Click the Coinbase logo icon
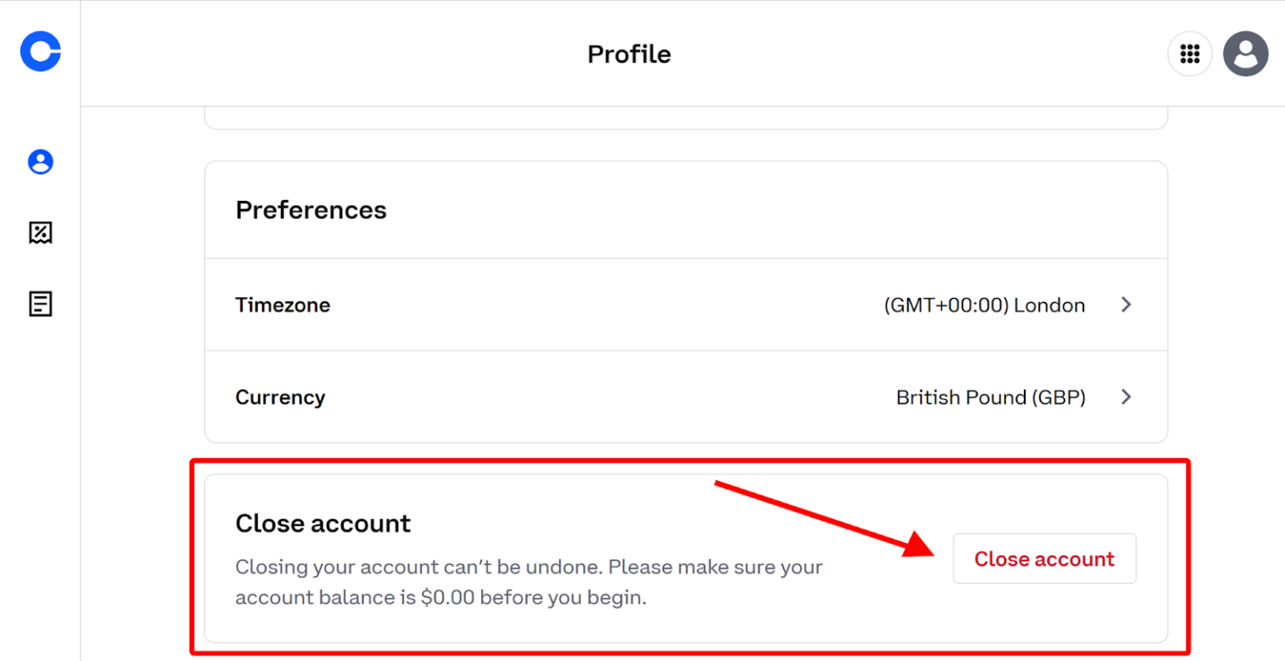The height and width of the screenshot is (661, 1285). pos(39,52)
